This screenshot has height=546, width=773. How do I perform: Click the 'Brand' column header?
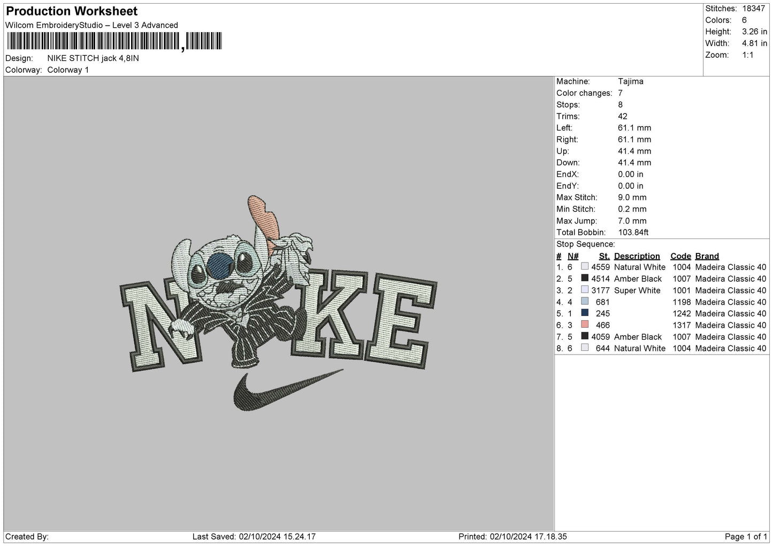pos(707,256)
